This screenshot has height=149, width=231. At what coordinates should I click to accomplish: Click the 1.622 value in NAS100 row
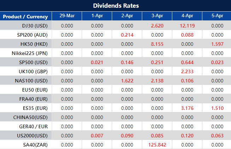point(127,81)
